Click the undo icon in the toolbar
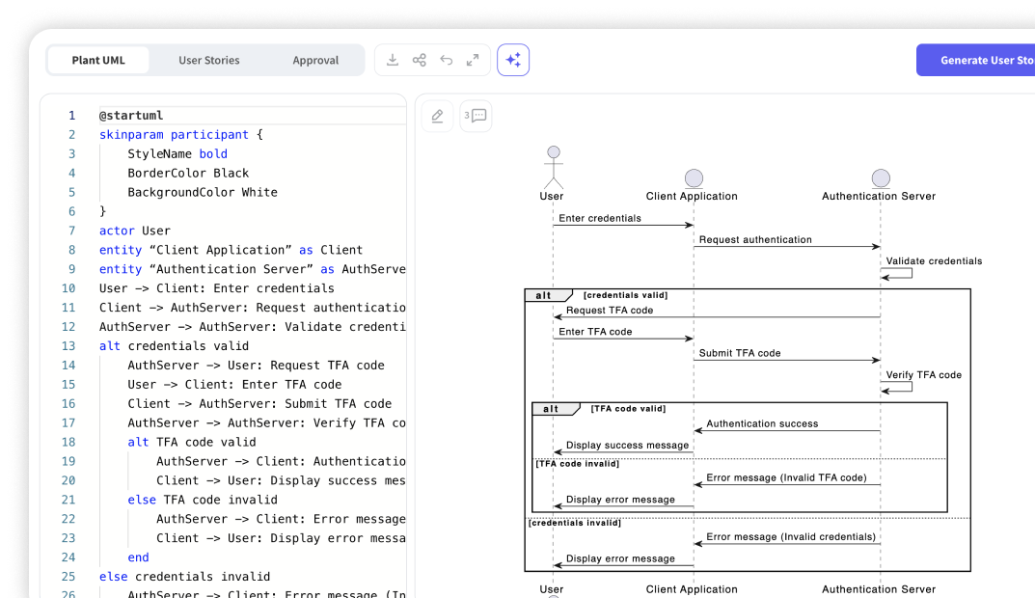The width and height of the screenshot is (1035, 598). [445, 60]
